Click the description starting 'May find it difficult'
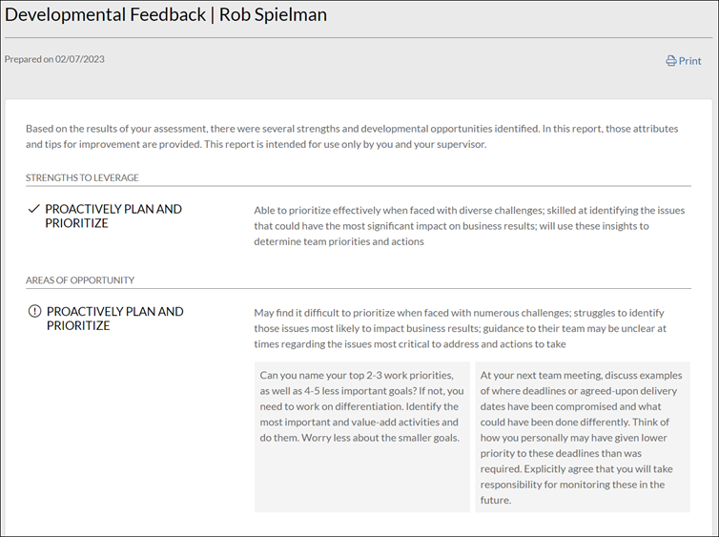This screenshot has width=719, height=537. point(460,328)
